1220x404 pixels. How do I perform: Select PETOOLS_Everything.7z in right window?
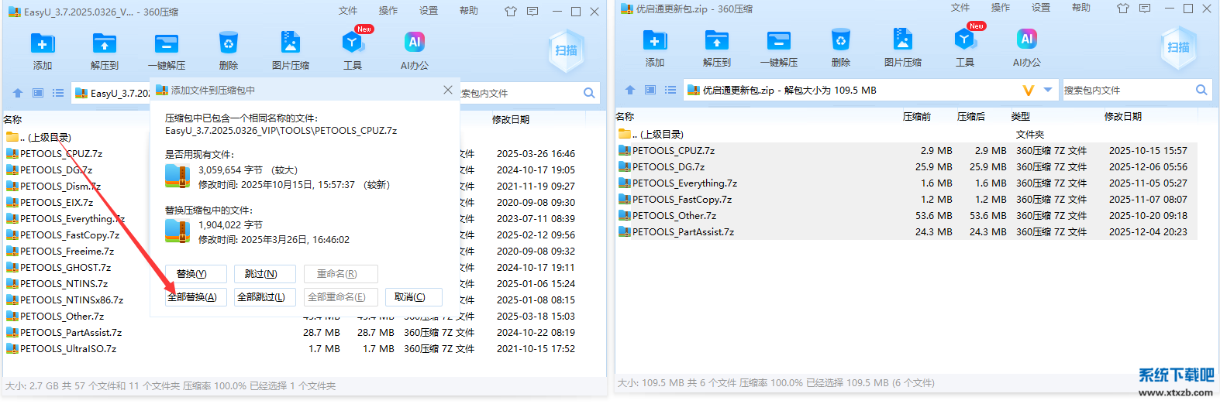click(x=907, y=183)
